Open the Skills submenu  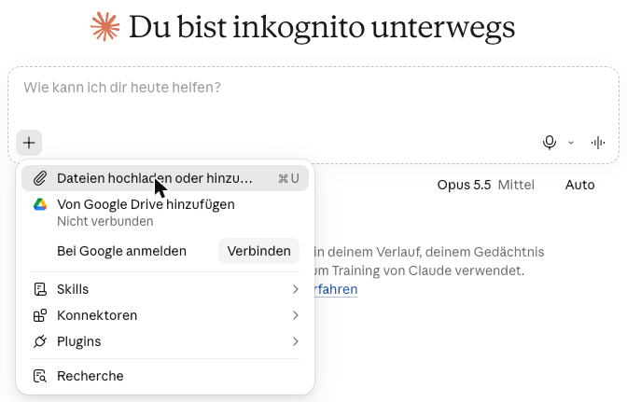165,289
